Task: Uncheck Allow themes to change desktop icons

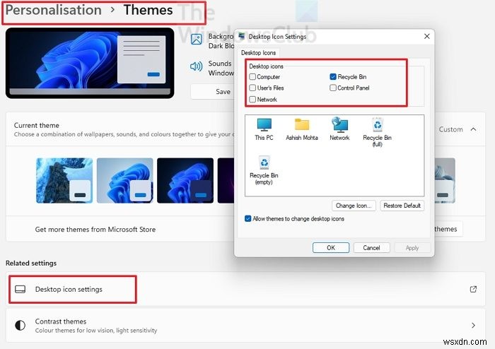Action: 248,218
